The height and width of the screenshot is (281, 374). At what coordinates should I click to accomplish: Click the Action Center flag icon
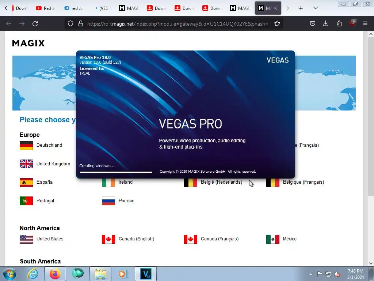pos(319,274)
